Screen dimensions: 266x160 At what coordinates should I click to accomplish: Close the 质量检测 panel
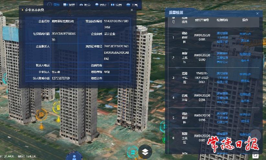pos(257,14)
